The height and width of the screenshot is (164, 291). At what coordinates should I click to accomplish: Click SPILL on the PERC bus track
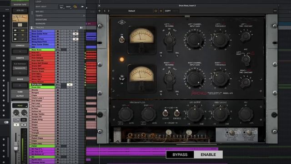pos(58,146)
